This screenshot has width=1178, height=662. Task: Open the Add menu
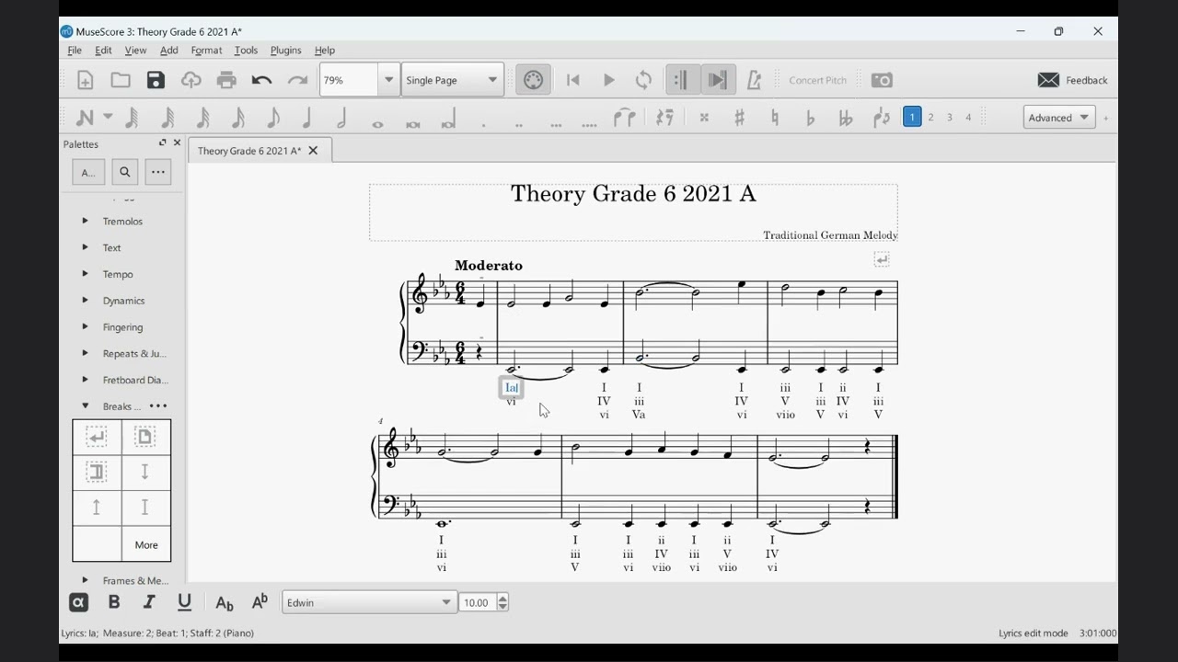click(169, 51)
